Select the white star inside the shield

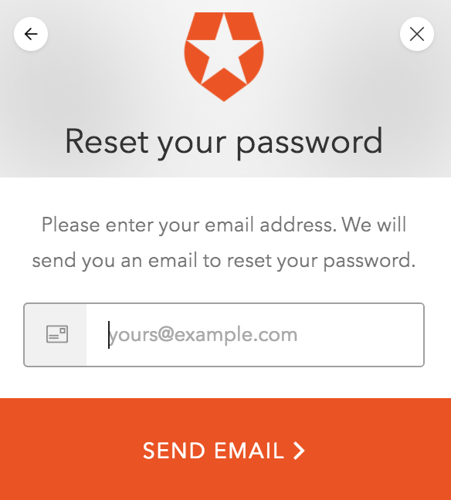click(x=224, y=48)
